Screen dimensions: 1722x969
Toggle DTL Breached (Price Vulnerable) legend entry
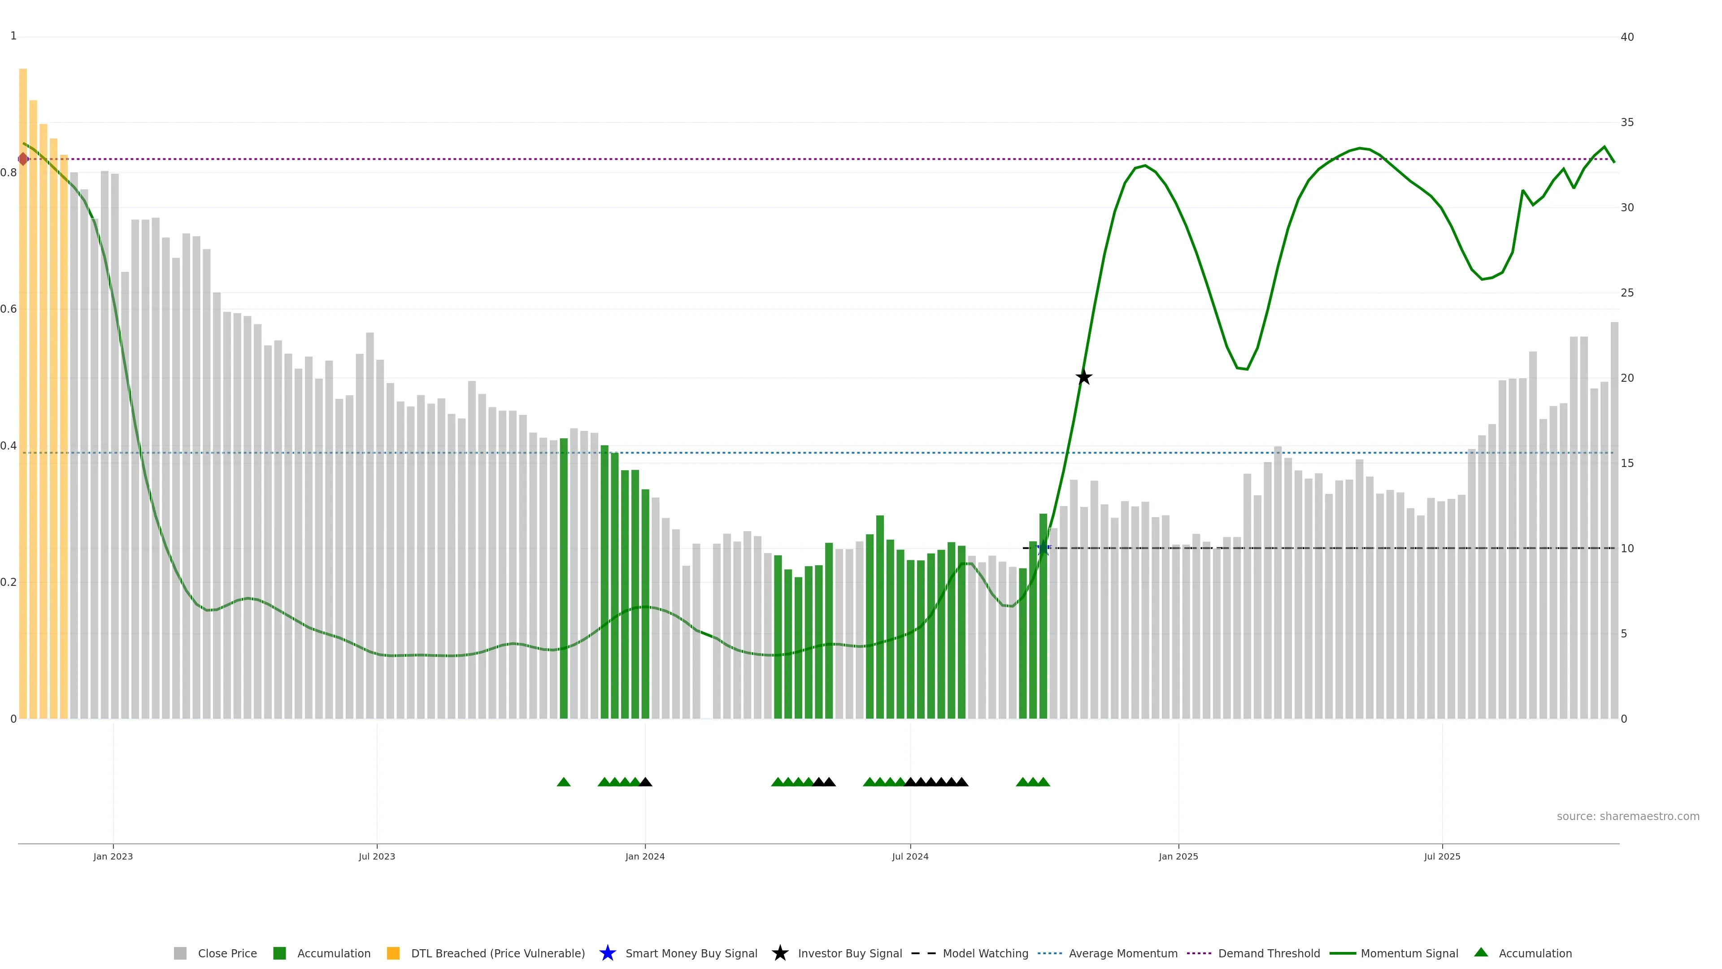pyautogui.click(x=497, y=954)
